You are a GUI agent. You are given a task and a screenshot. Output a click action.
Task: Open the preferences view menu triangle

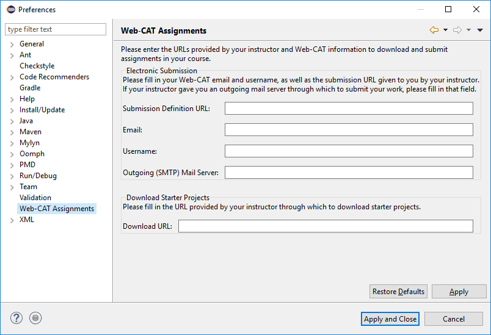(480, 30)
